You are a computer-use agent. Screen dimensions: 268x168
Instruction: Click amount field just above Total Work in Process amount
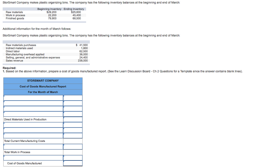click(x=73, y=147)
